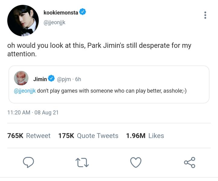This screenshot has width=218, height=181.
Task: Click the @jjeonjjk handle under name
Action: pyautogui.click(x=54, y=22)
